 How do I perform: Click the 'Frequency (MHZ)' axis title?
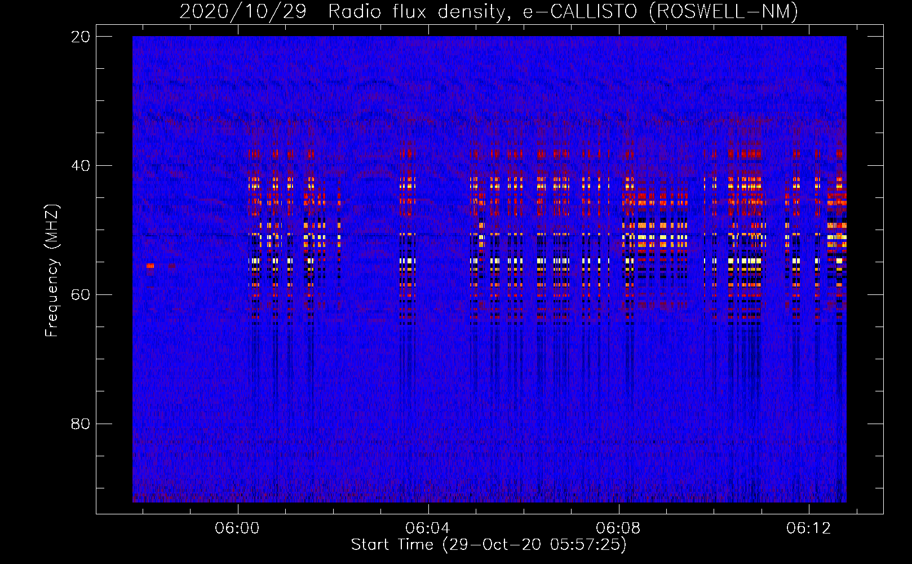[x=52, y=271]
